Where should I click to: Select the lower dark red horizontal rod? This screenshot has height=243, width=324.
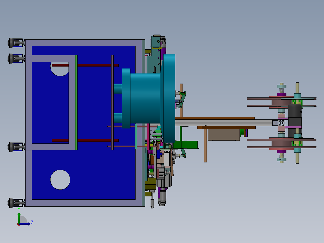(x=85, y=140)
